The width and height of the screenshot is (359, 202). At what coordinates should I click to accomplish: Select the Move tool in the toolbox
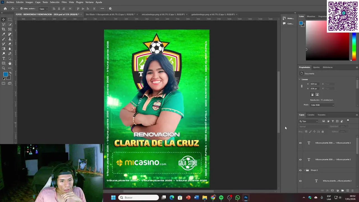tap(4, 19)
